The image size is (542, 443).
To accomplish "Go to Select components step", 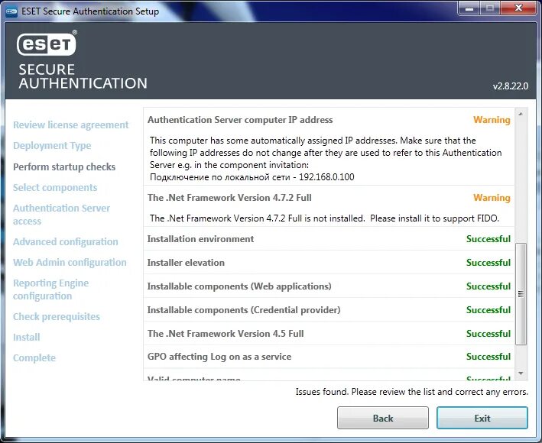I will coord(55,187).
